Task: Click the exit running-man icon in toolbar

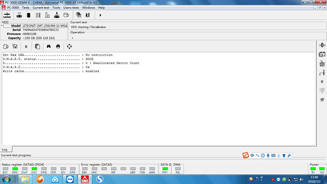Action: pos(88,15)
